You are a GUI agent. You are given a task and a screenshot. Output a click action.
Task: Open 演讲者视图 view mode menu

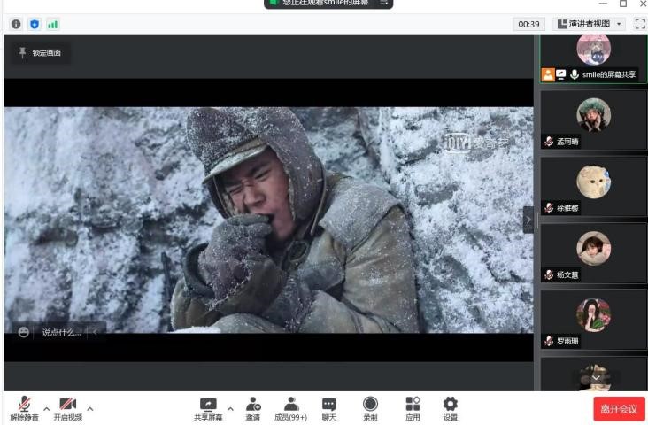[589, 24]
